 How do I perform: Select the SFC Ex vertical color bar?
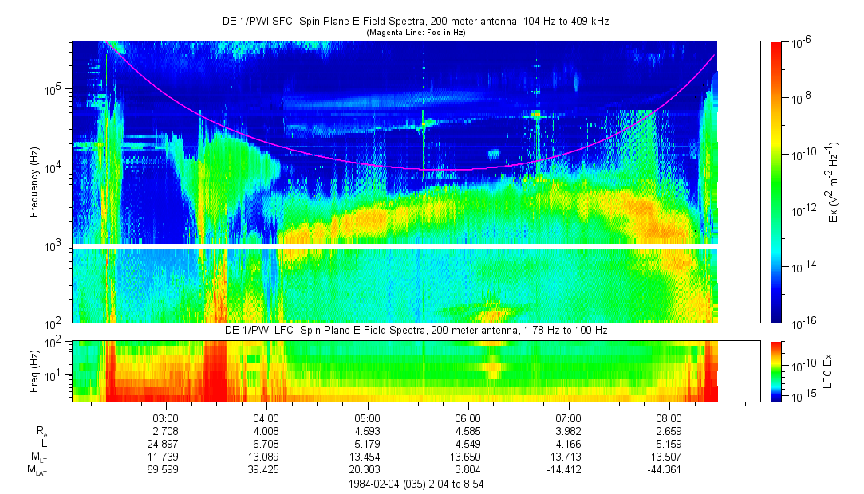click(777, 182)
